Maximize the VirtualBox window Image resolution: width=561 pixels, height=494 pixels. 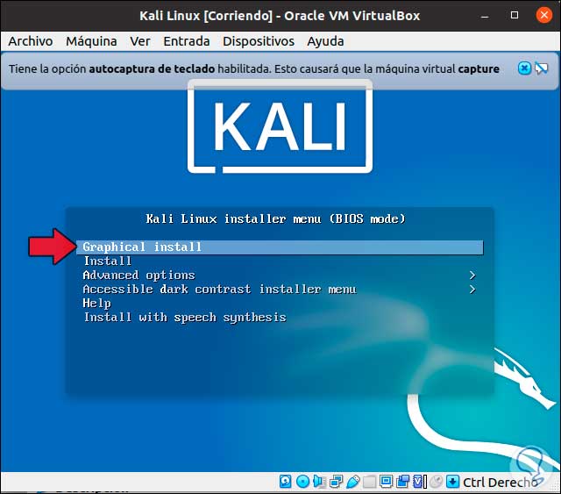(x=515, y=15)
